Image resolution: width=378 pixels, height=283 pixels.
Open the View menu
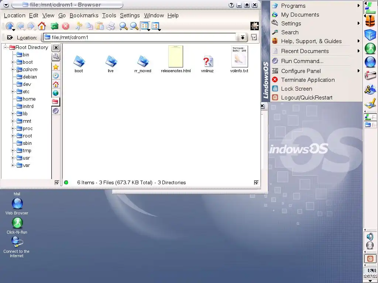pyautogui.click(x=48, y=15)
